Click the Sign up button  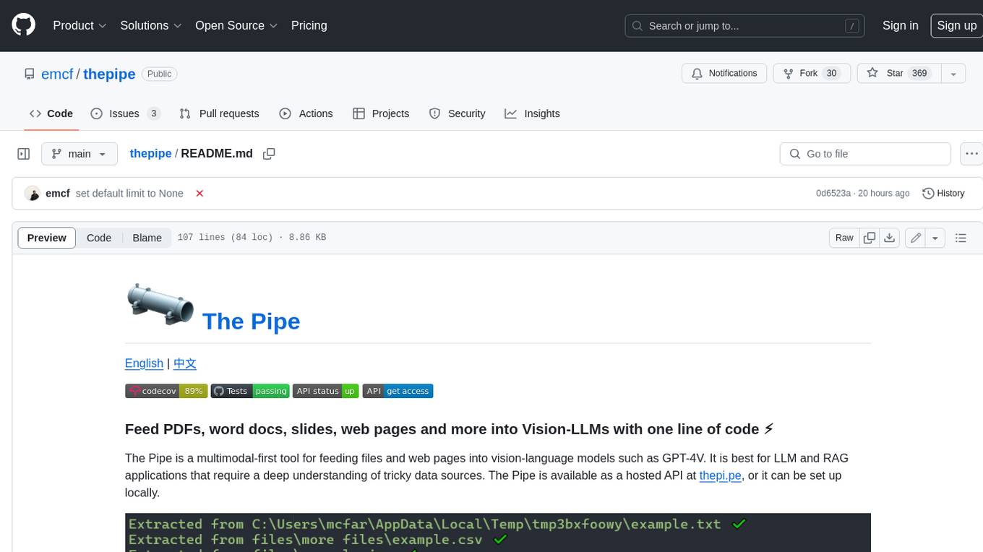[x=956, y=25]
